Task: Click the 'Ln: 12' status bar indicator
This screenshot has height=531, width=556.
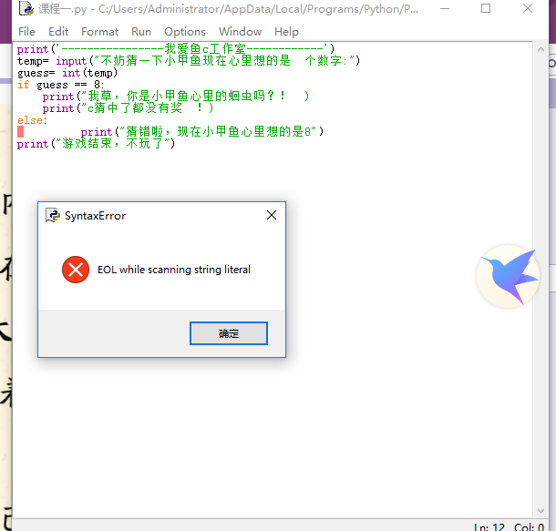Action: click(491, 526)
